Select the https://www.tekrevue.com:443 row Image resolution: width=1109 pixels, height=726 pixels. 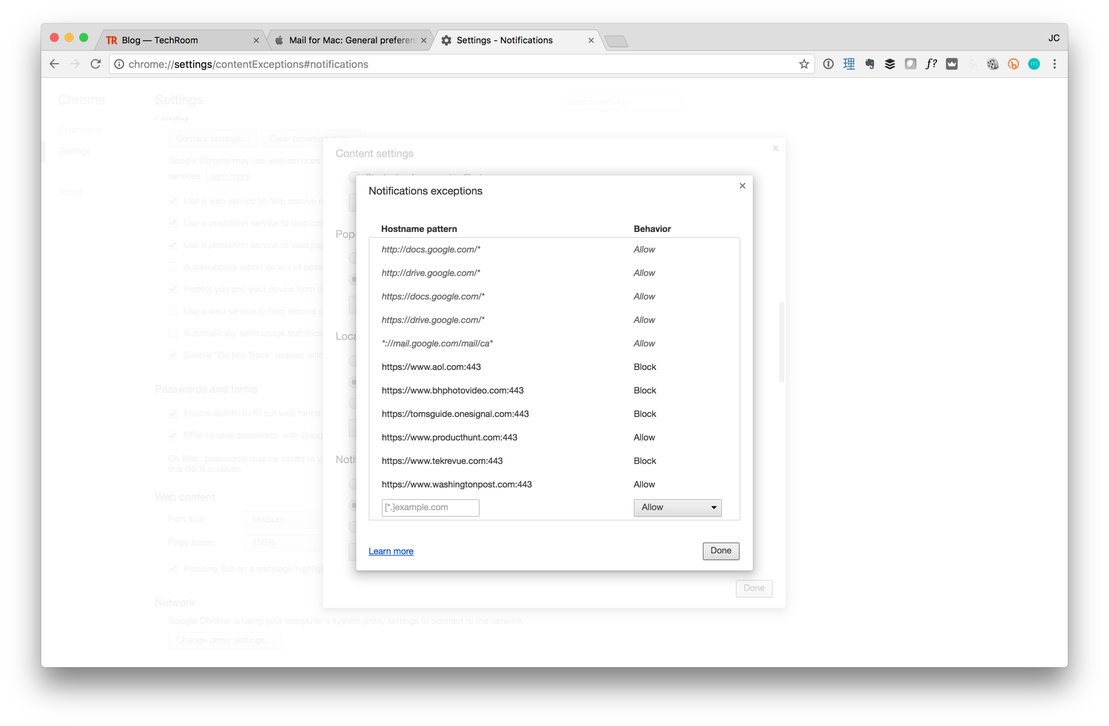pos(554,461)
